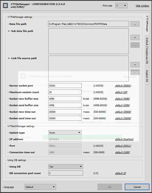Click inside the Sub data file path list
The width and height of the screenshot is (152, 193).
click(x=89, y=41)
